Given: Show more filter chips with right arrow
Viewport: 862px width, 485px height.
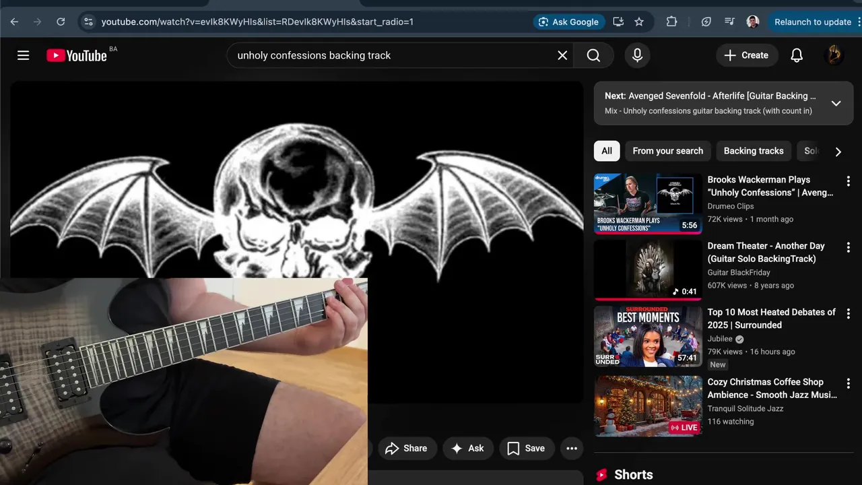Looking at the screenshot, I should tap(838, 152).
